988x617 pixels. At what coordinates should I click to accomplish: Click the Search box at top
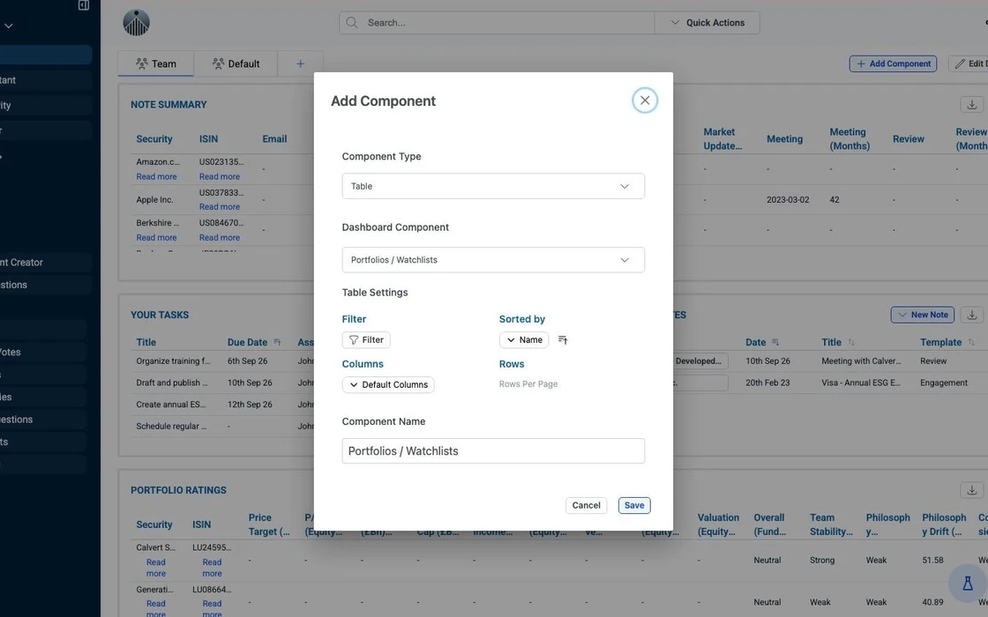coord(497,23)
